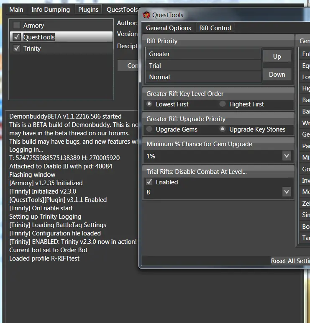Click log line '[Armory] v1.2.35 Initialized'

[x=46, y=183]
